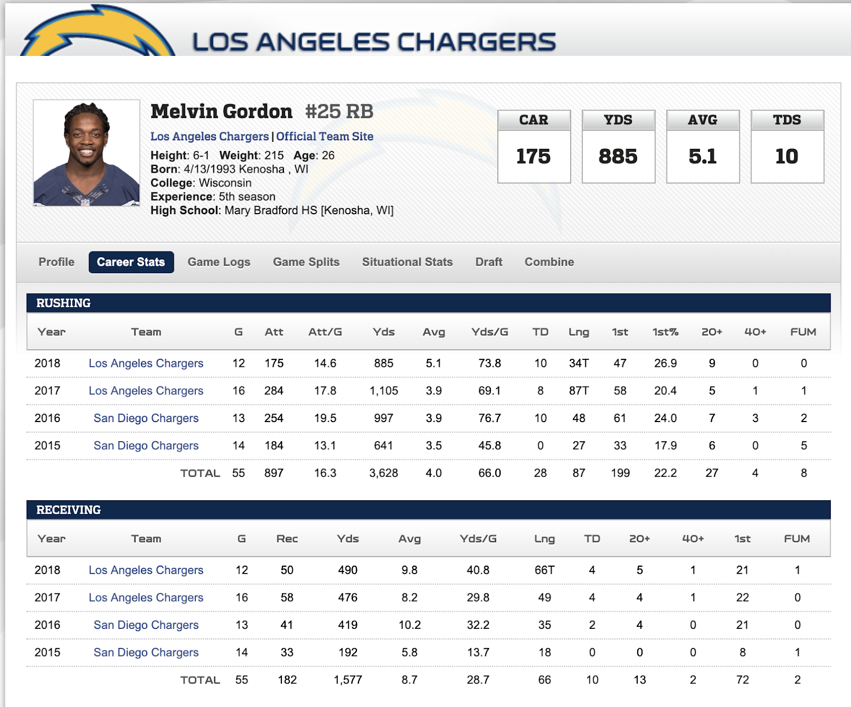Viewport: 851px width, 707px height.
Task: Click the College: Wisconsin line
Action: point(201,183)
